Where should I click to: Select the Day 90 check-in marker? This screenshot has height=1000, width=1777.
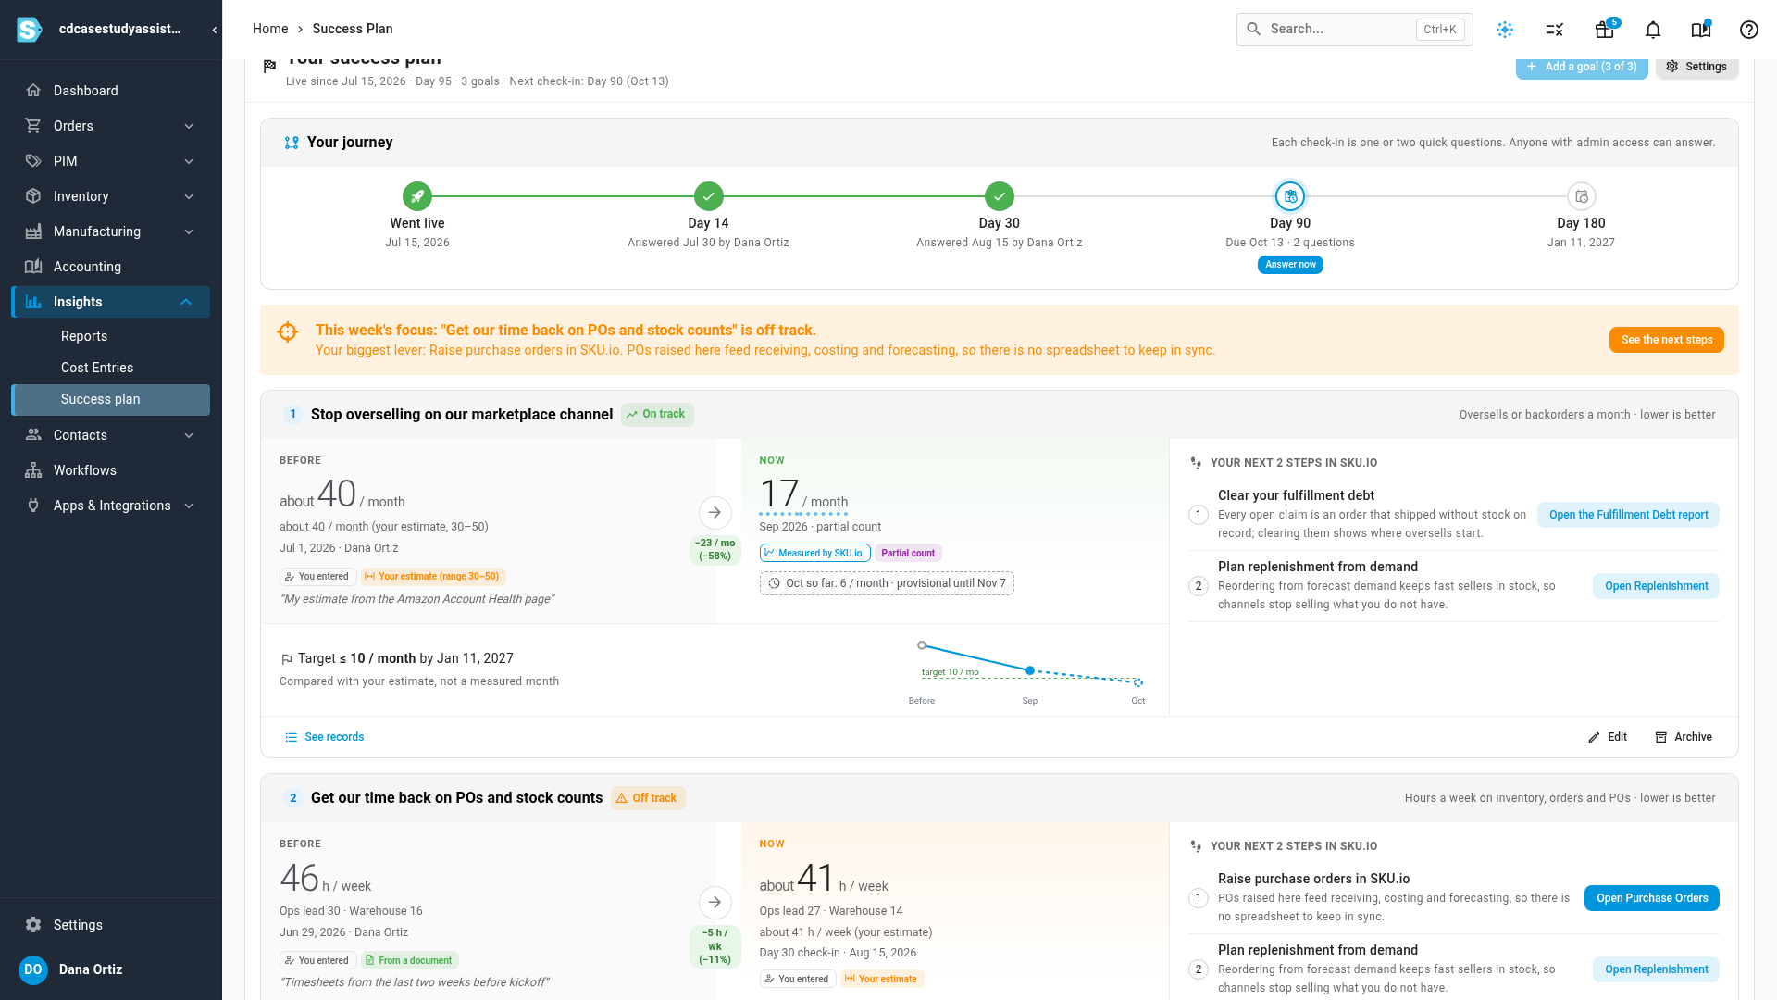tap(1290, 196)
